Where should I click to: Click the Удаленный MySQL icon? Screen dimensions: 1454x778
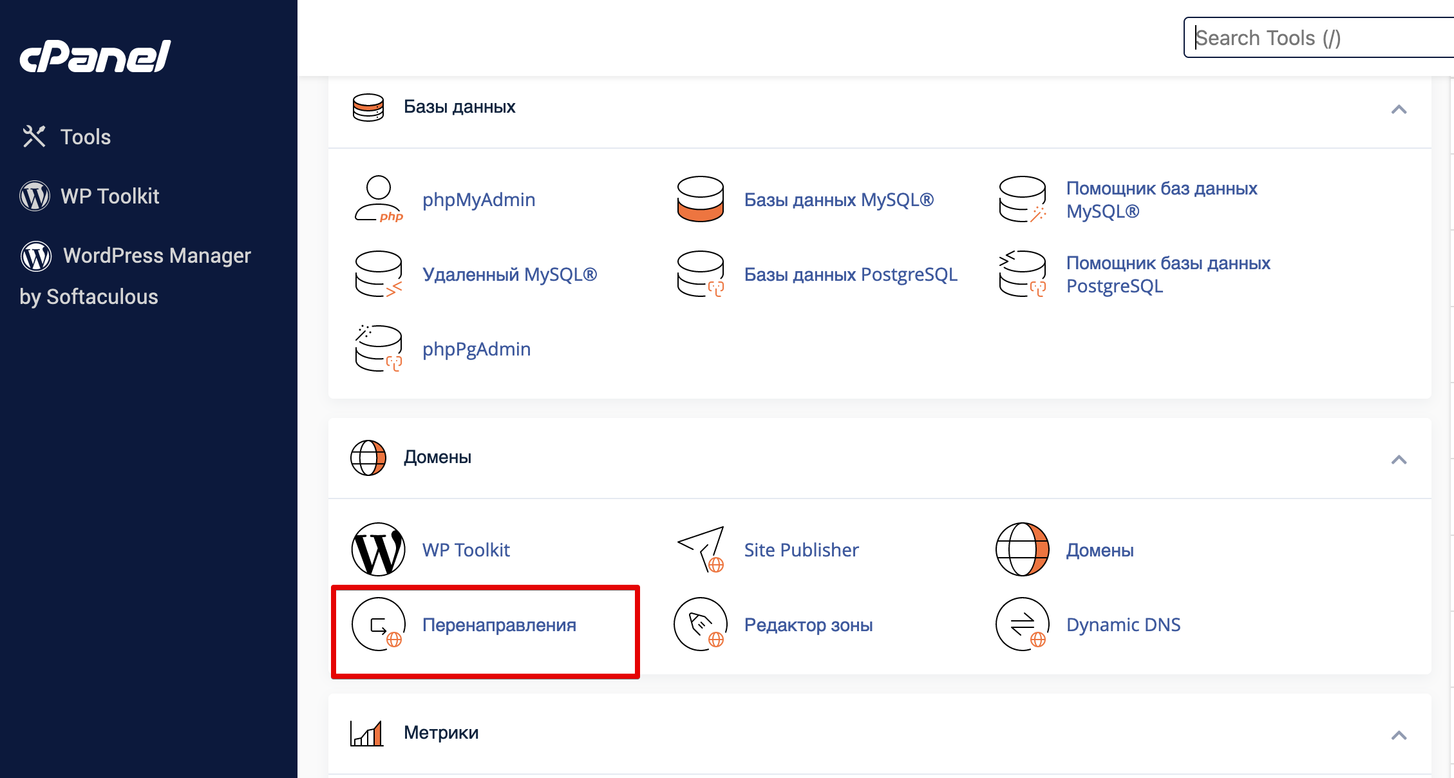tap(379, 274)
